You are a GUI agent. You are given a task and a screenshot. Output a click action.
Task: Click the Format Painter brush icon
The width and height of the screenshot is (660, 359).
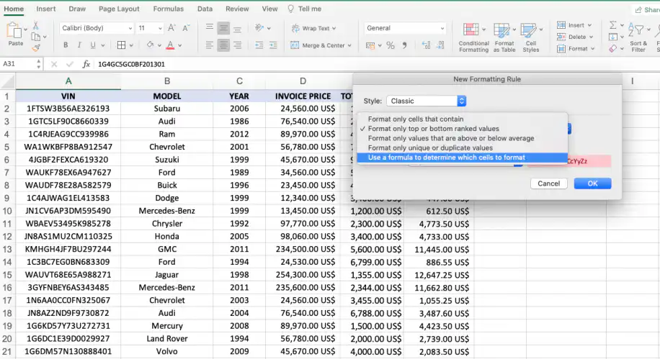[36, 48]
